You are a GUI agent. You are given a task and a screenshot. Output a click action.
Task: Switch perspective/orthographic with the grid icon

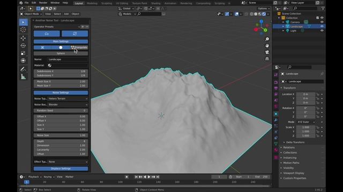tap(267, 59)
